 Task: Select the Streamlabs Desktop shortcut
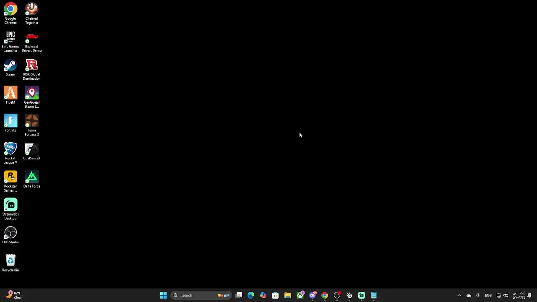10,209
